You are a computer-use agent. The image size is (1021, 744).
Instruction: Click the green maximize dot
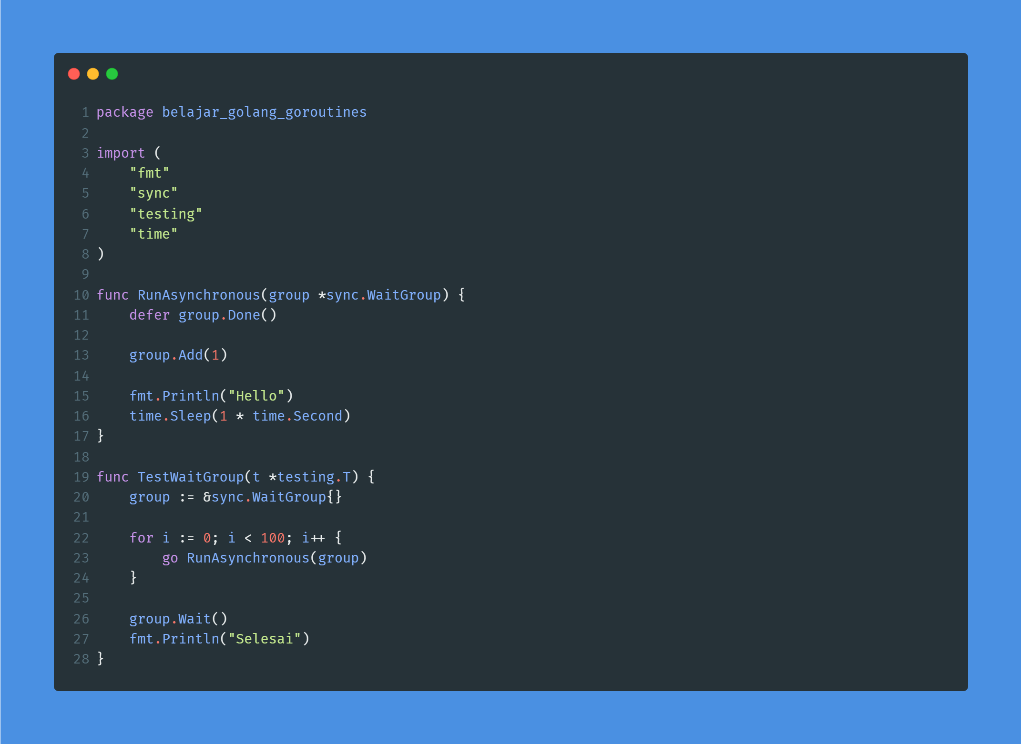tap(112, 74)
